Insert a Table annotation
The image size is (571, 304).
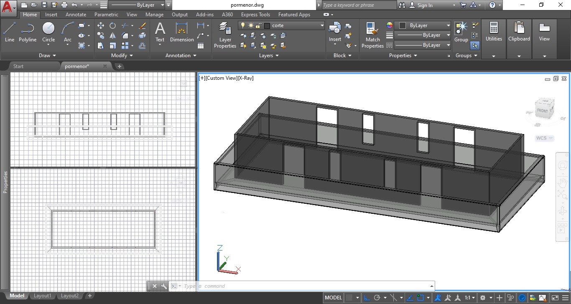[x=201, y=46]
